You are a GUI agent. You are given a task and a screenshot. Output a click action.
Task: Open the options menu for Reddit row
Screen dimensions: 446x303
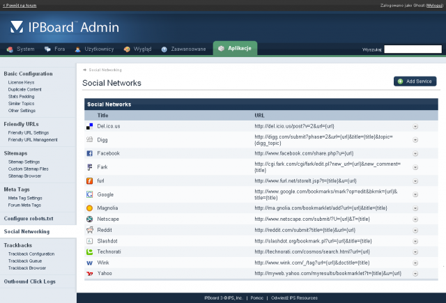(x=415, y=231)
